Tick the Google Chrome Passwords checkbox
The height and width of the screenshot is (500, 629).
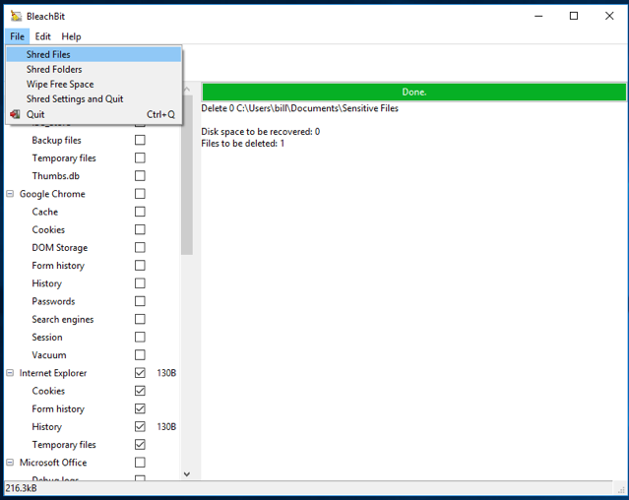click(x=140, y=301)
